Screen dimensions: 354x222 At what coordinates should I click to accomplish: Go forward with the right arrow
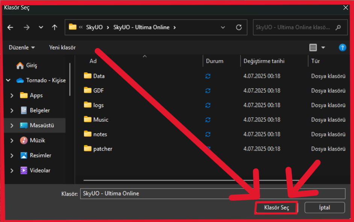coord(27,27)
